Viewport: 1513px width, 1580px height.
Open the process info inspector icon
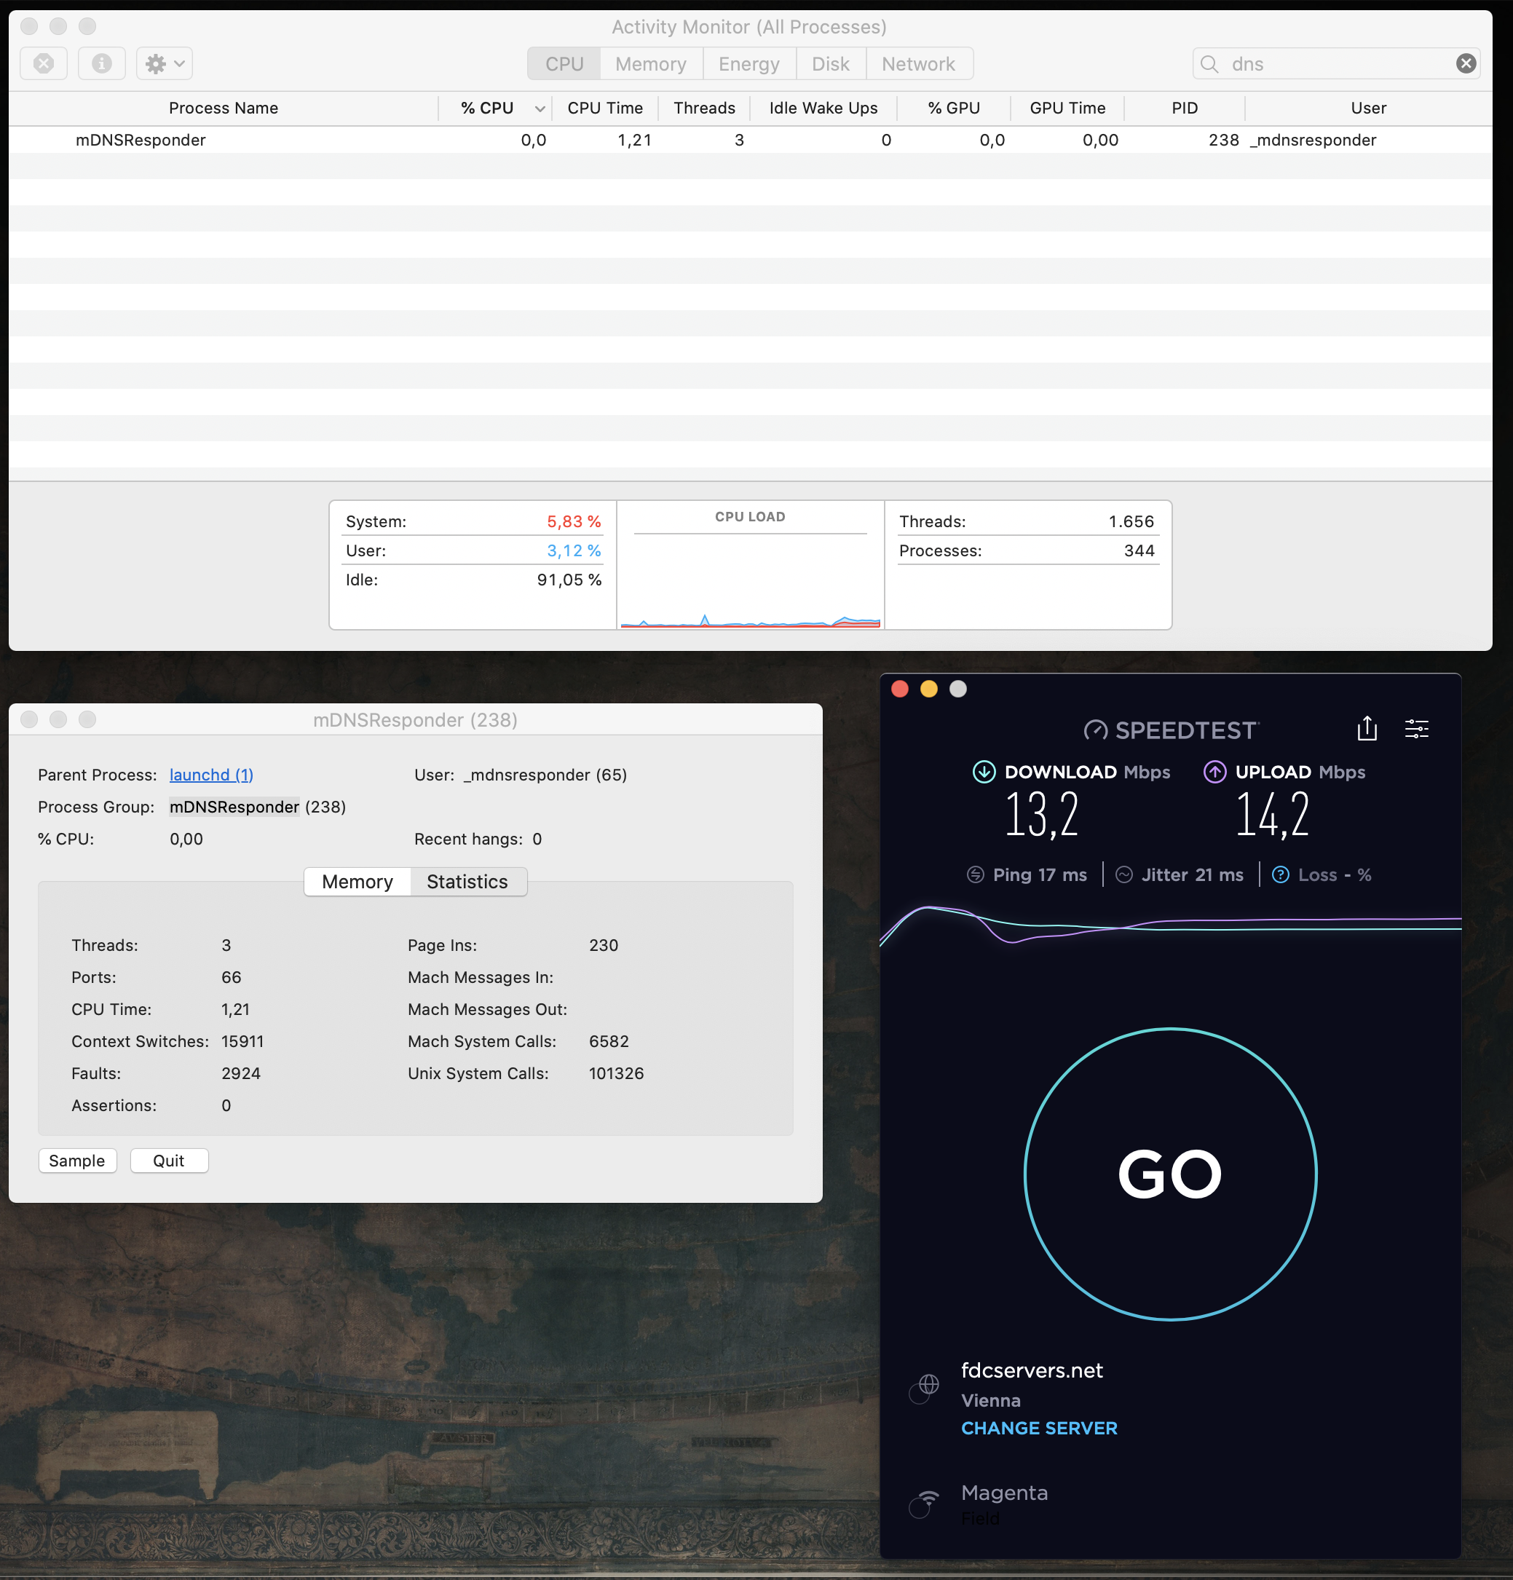[x=101, y=63]
